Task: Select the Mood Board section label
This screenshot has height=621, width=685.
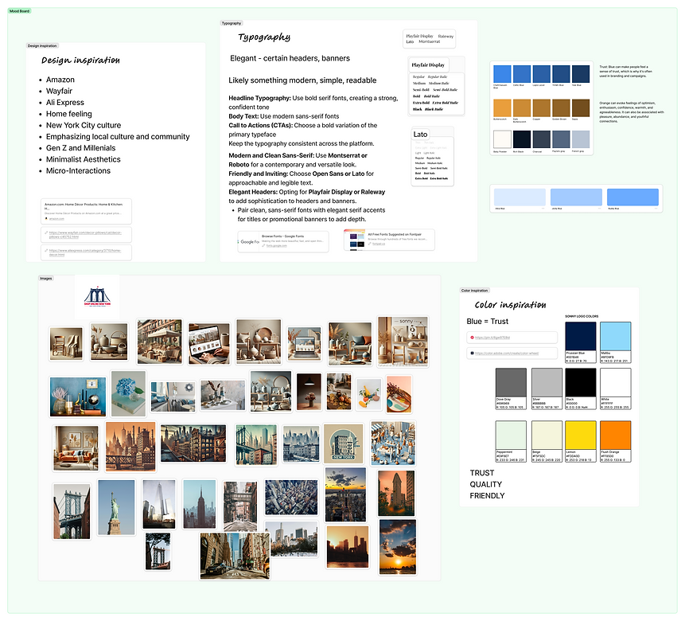Action: coord(19,11)
